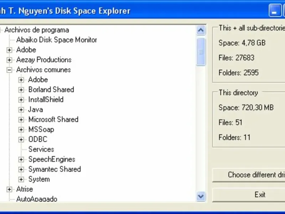The width and height of the screenshot is (285, 214).
Task: Expand the MSSoap subfolder
Action: (x=21, y=130)
